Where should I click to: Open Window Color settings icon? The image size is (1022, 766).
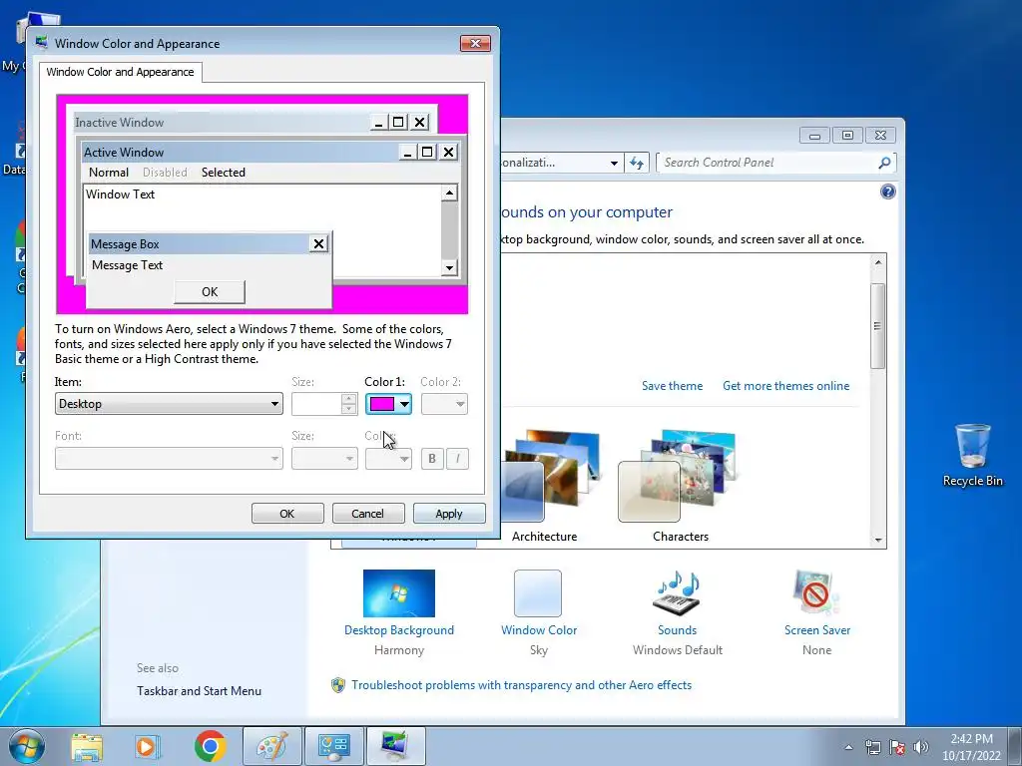click(x=538, y=592)
